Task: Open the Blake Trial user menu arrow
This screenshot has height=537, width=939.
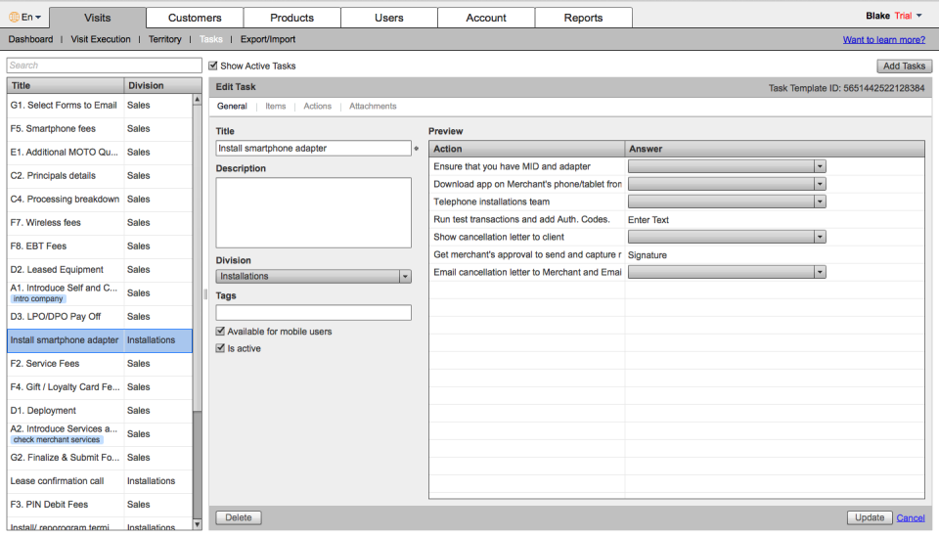Action: 919,17
